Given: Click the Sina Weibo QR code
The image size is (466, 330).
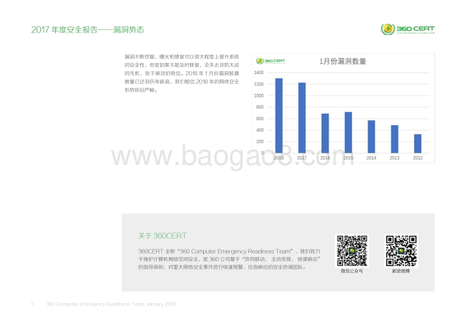Looking at the screenshot, I should pyautogui.click(x=401, y=251).
